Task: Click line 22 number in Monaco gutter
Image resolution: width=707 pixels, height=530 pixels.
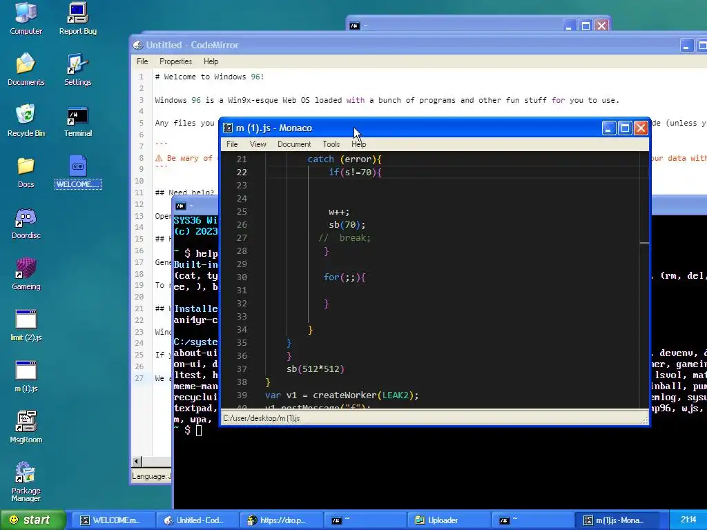Action: 242,172
